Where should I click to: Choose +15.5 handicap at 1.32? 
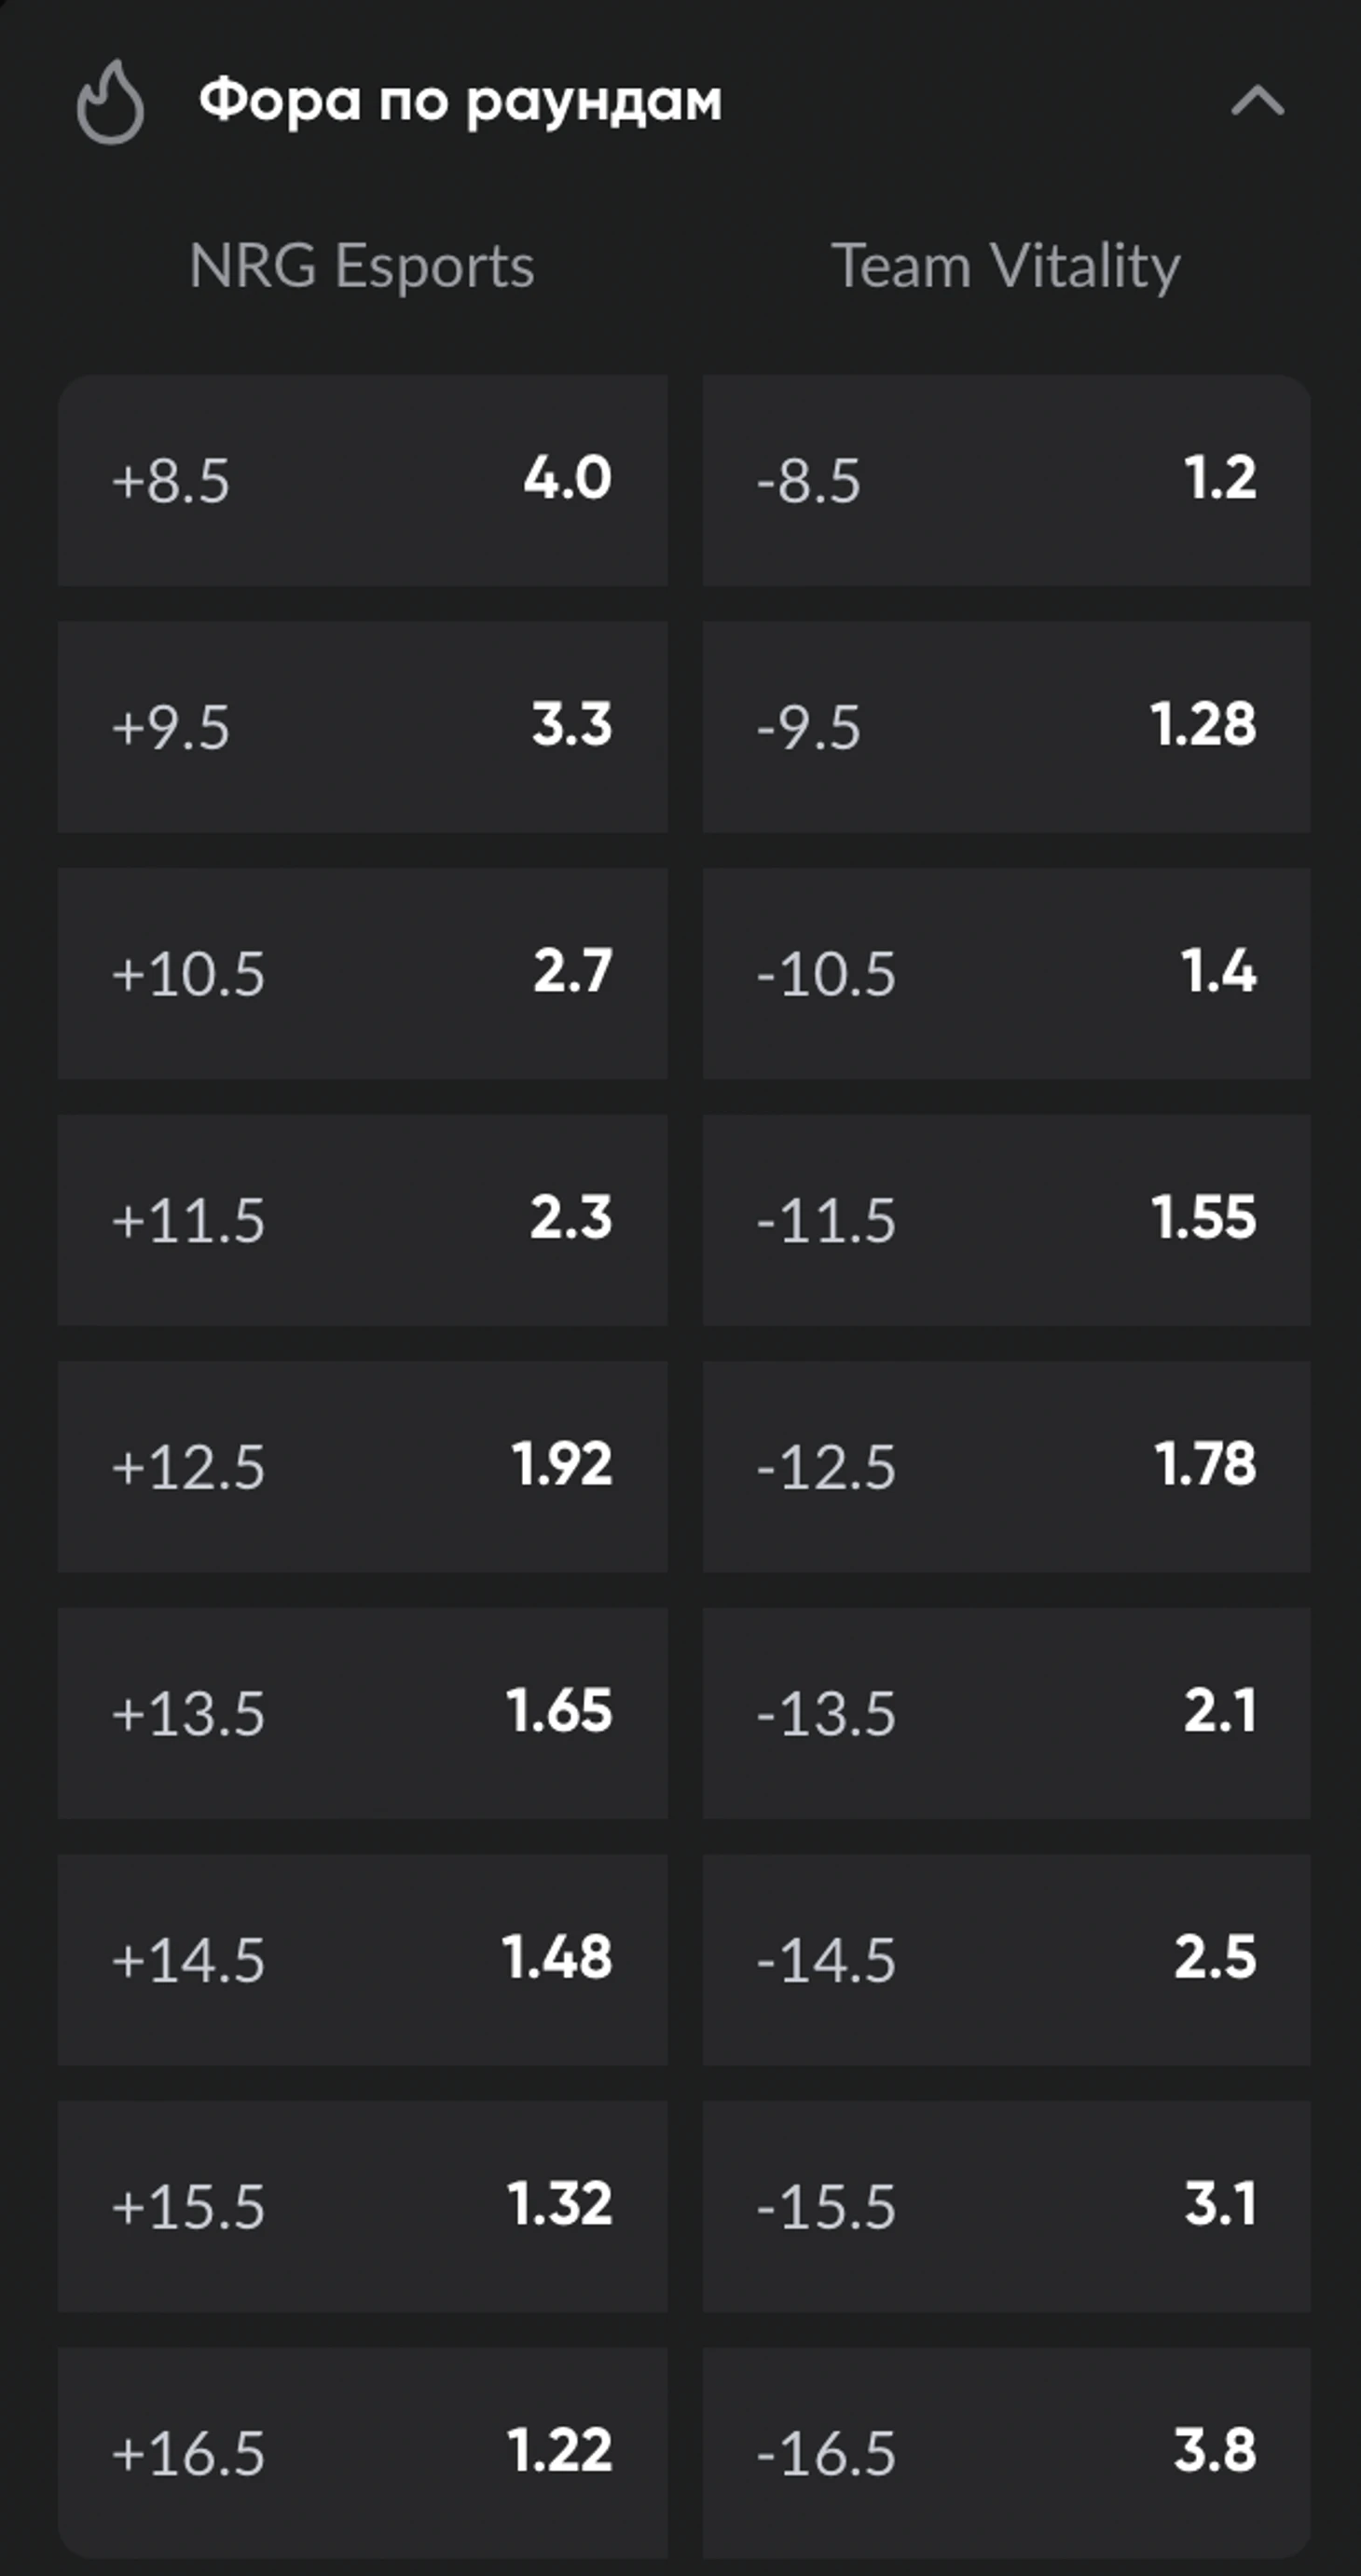(x=363, y=2206)
